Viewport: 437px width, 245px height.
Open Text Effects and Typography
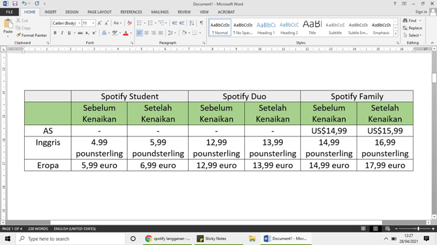click(x=104, y=33)
